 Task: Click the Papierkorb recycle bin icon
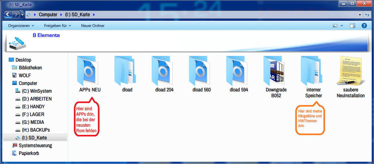15,153
